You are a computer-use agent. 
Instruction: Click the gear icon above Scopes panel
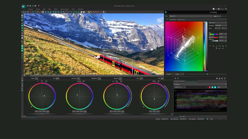point(222,78)
